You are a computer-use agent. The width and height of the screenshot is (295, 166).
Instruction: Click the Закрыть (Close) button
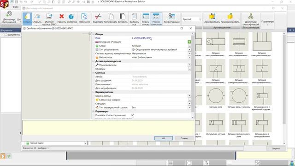[x=276, y=148]
